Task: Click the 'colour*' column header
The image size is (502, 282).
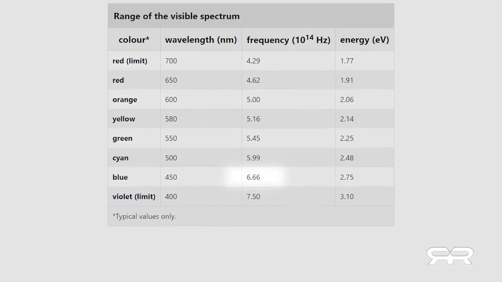Action: point(134,40)
